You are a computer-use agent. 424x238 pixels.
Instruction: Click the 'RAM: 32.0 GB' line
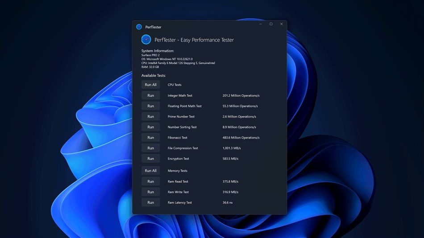pyautogui.click(x=150, y=67)
